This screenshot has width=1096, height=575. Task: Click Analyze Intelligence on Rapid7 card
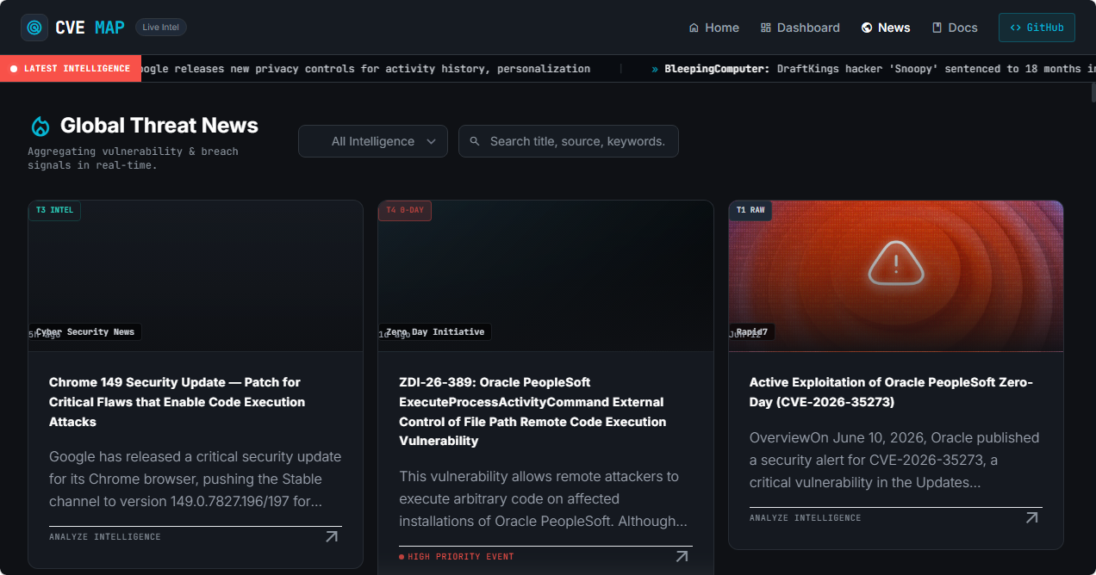(806, 518)
